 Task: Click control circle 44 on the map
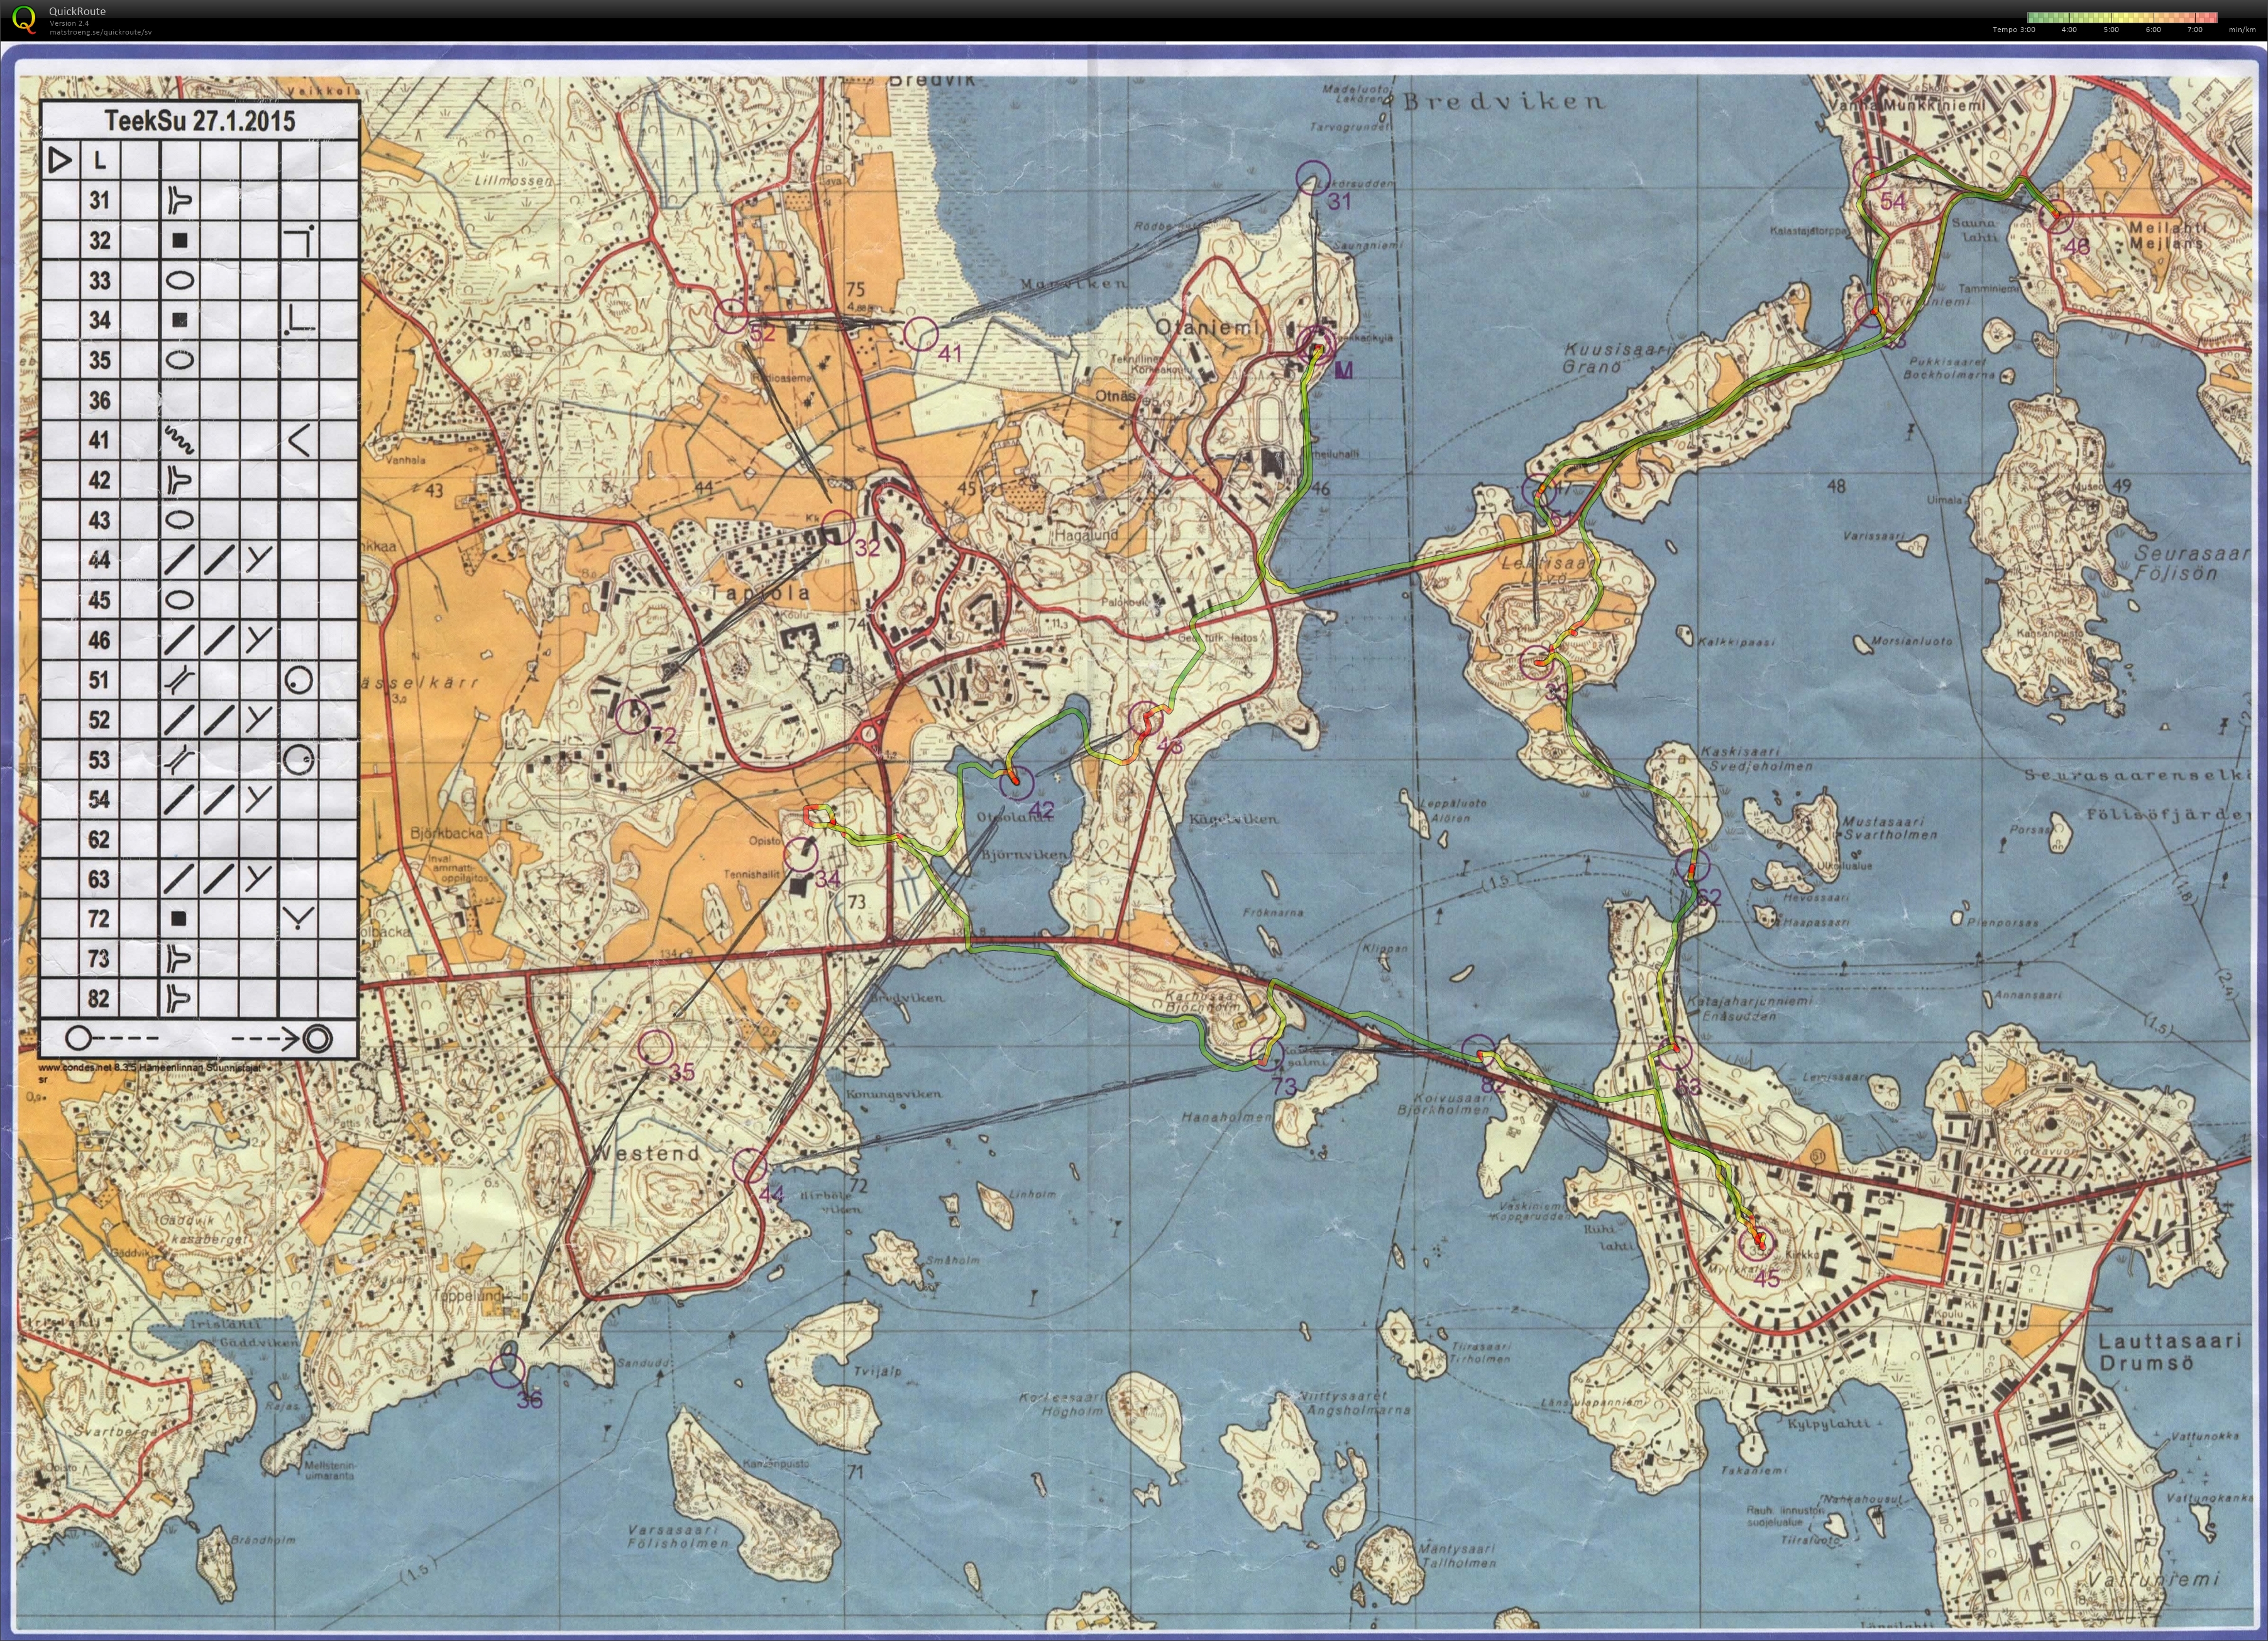749,1166
